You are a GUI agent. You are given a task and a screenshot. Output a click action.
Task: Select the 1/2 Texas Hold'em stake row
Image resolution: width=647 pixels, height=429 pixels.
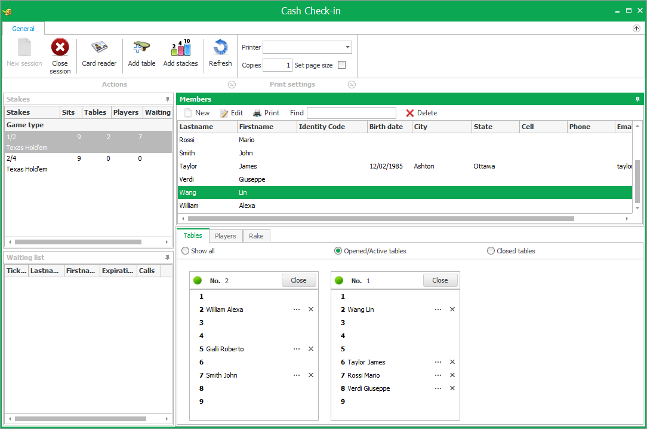88,142
